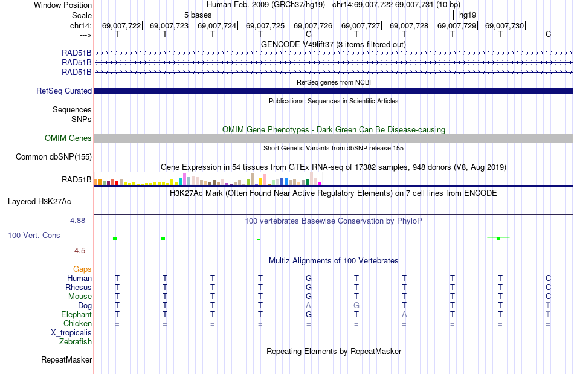Click the SNPs label in Publications track
This screenshot has height=374, width=574.
pyautogui.click(x=82, y=119)
